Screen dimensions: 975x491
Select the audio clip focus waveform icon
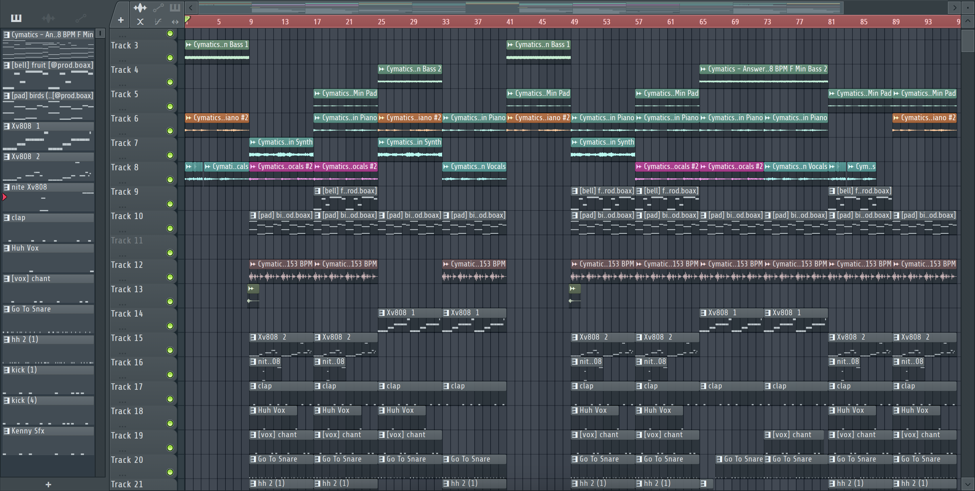point(140,7)
